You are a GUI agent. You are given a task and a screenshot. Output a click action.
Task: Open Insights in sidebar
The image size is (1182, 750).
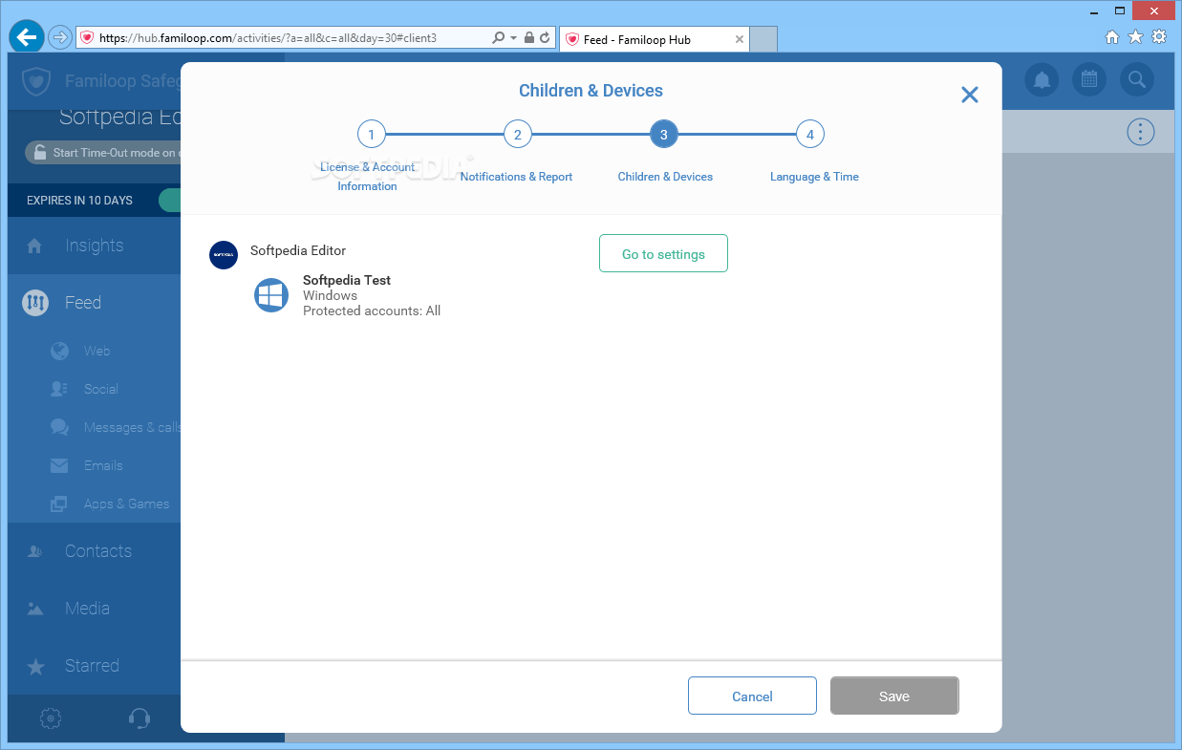(x=94, y=246)
